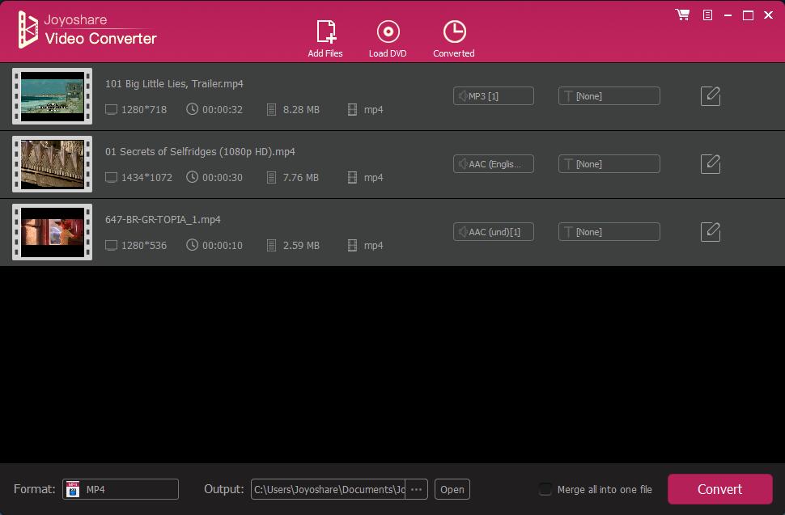Click the 00:00:10 duration value
Image resolution: width=785 pixels, height=515 pixels.
pyautogui.click(x=223, y=246)
